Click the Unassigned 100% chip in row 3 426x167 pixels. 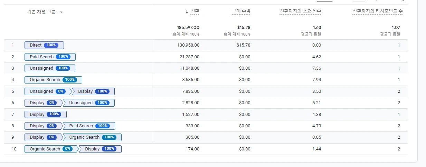click(x=50, y=68)
